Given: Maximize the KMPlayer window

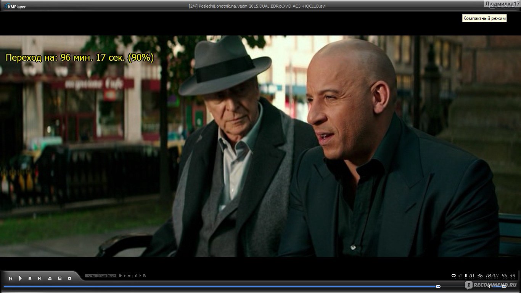Looking at the screenshot, I should point(506,6).
